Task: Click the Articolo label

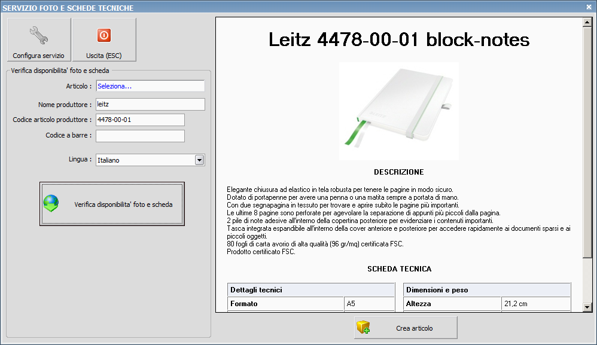Action: coord(79,86)
